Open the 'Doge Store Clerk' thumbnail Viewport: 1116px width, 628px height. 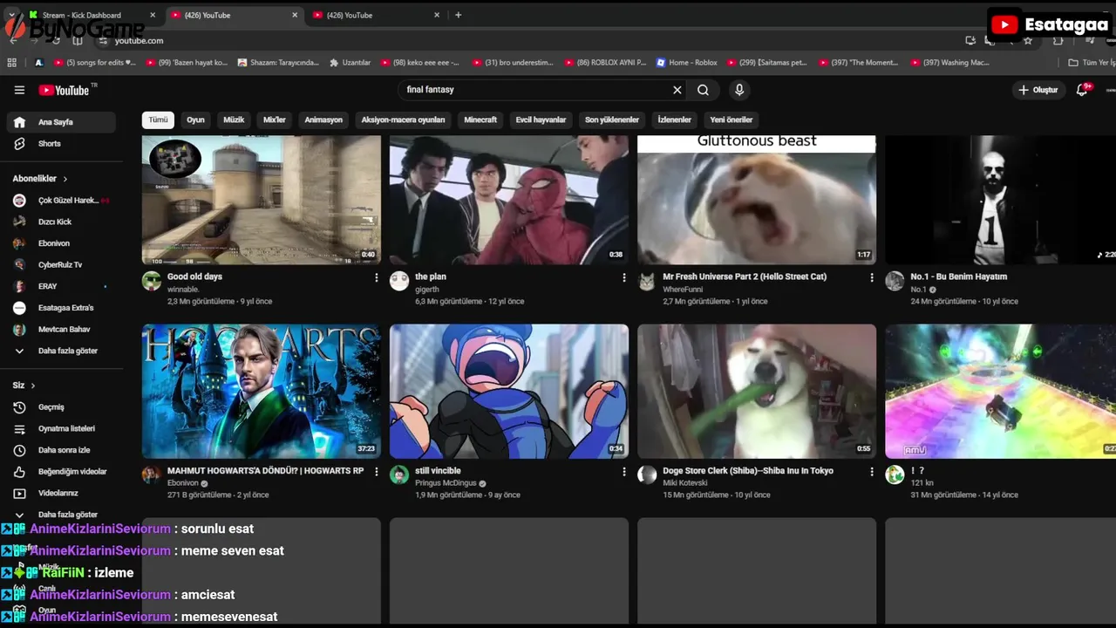[x=757, y=392]
